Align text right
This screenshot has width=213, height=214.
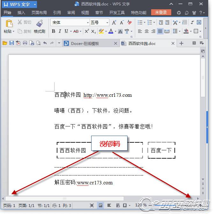click(153, 31)
